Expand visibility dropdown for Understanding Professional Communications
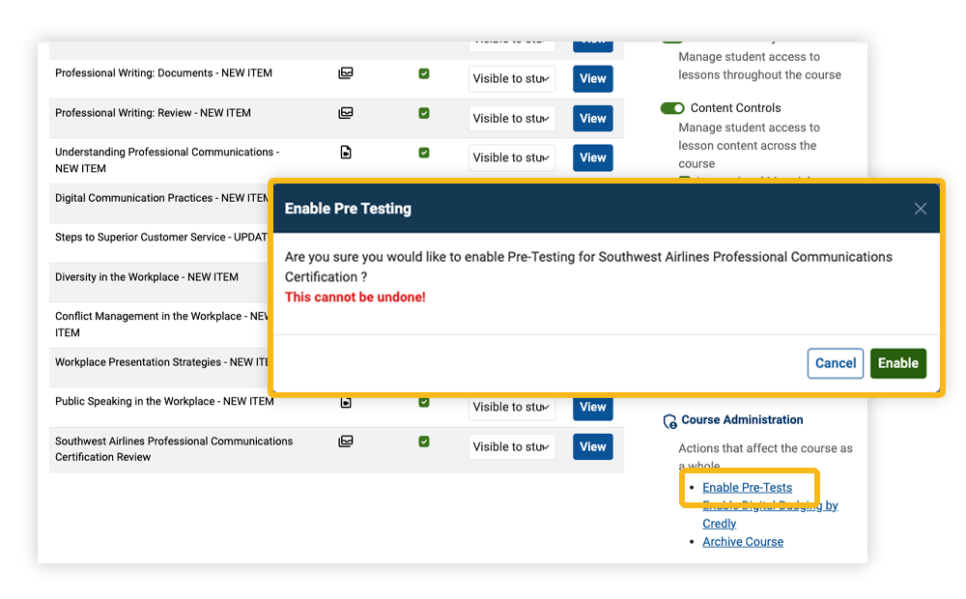 point(512,157)
